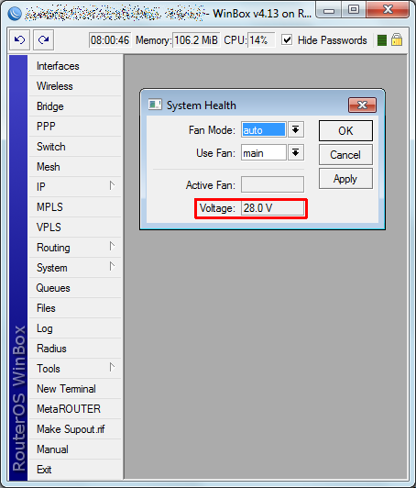416x488 pixels.
Task: Open the Queues menu item
Action: point(75,288)
